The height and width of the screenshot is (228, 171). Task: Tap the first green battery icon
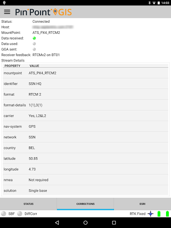coord(159,214)
